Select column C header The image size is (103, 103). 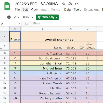click(x=71, y=29)
